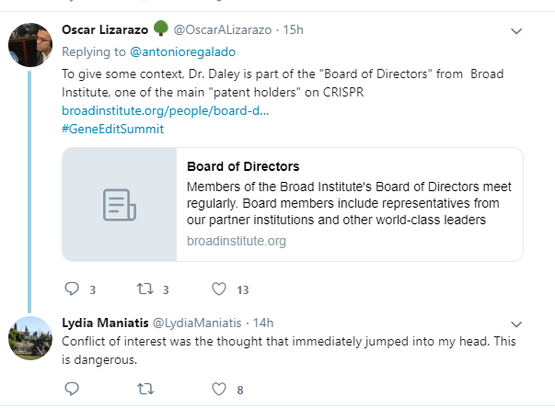Open the #GeneEditSummit hashtag
555x408 pixels.
(112, 129)
